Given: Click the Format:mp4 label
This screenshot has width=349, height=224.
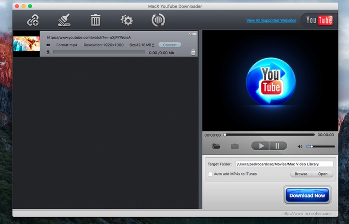Looking at the screenshot, I should pos(67,45).
